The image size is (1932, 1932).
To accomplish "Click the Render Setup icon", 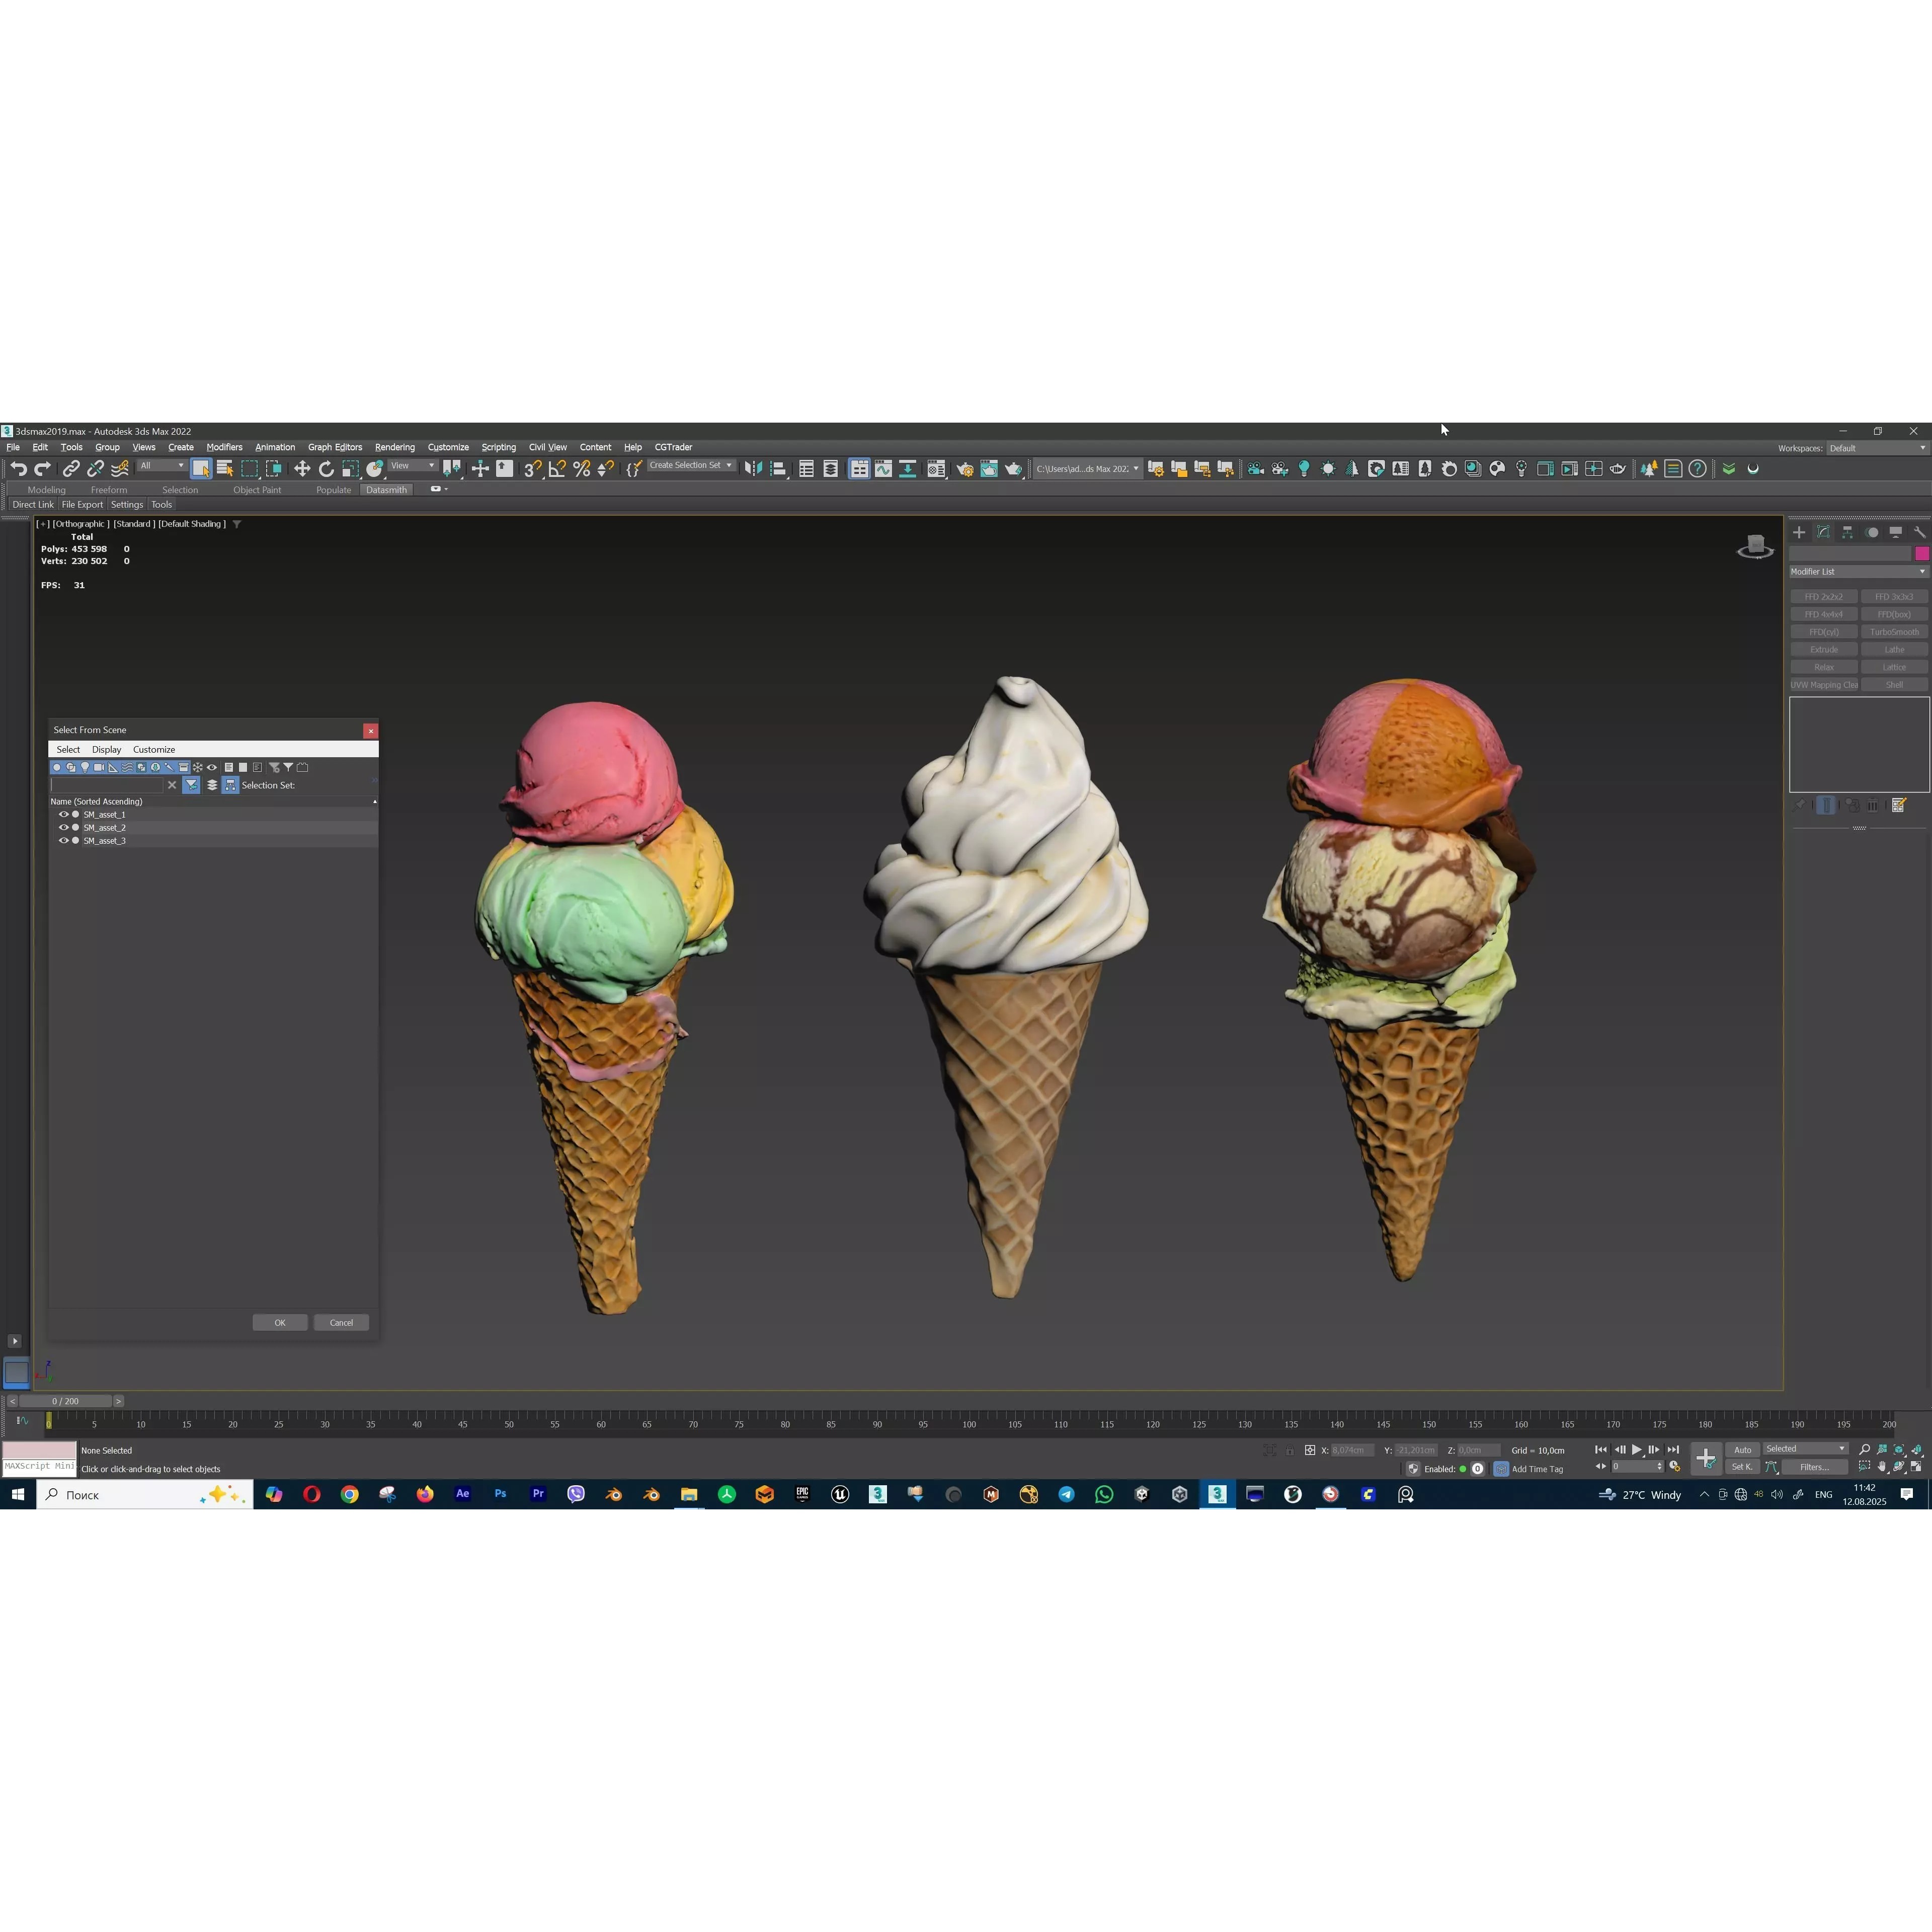I will (x=965, y=468).
